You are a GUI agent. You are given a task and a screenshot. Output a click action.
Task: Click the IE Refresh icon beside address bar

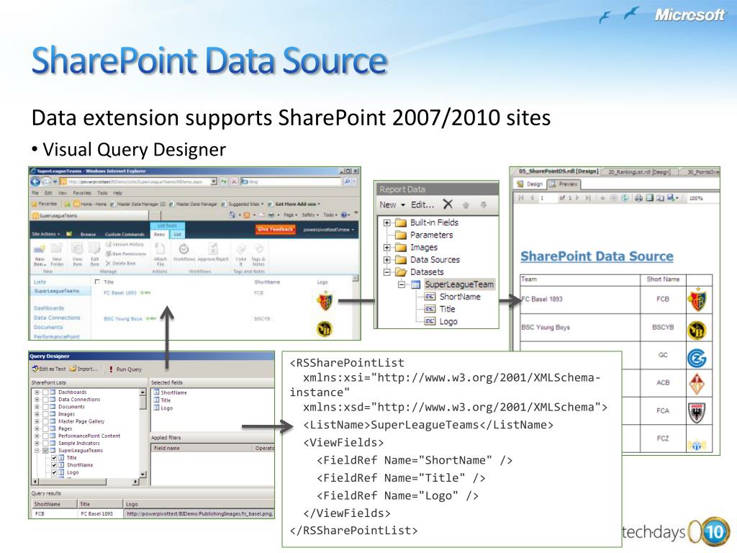224,181
